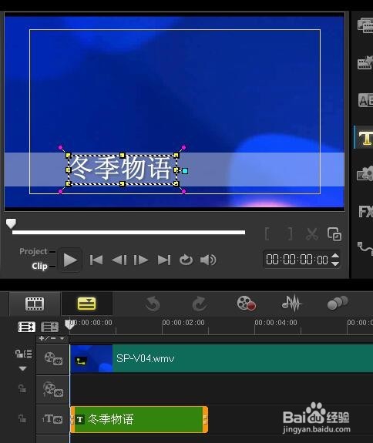Toggle the Overlay Track lock
This screenshot has width=373, height=443.
(22, 388)
